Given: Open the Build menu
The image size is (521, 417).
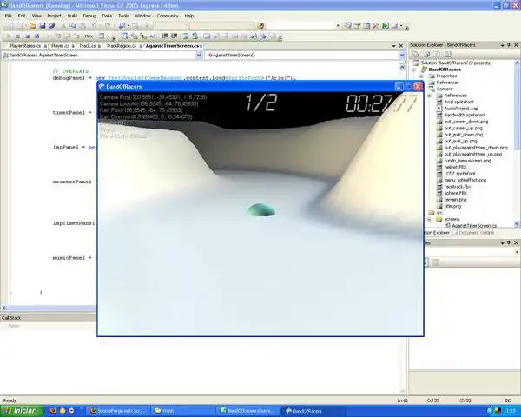Looking at the screenshot, I should pyautogui.click(x=72, y=16).
